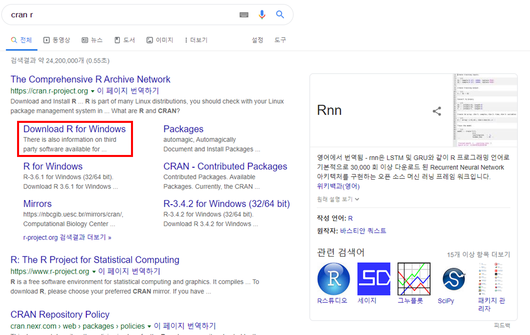Open 도구 search tools
This screenshot has width=530, height=335.
(280, 40)
